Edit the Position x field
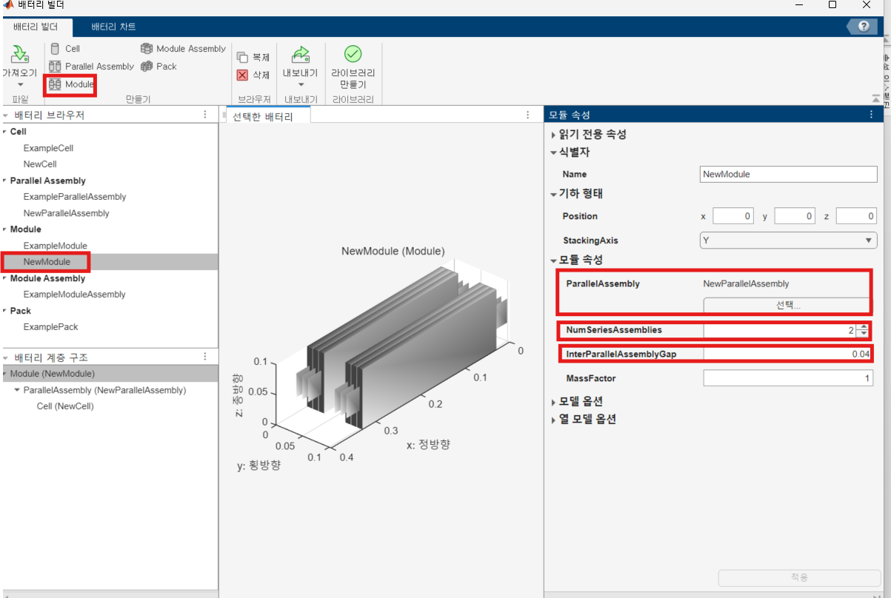 [733, 216]
